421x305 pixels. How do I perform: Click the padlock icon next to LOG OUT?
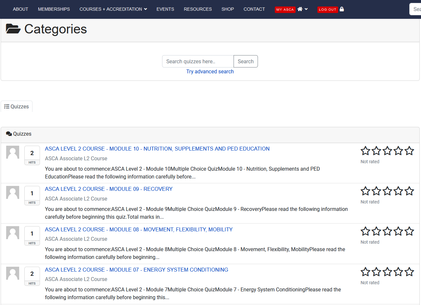(342, 9)
